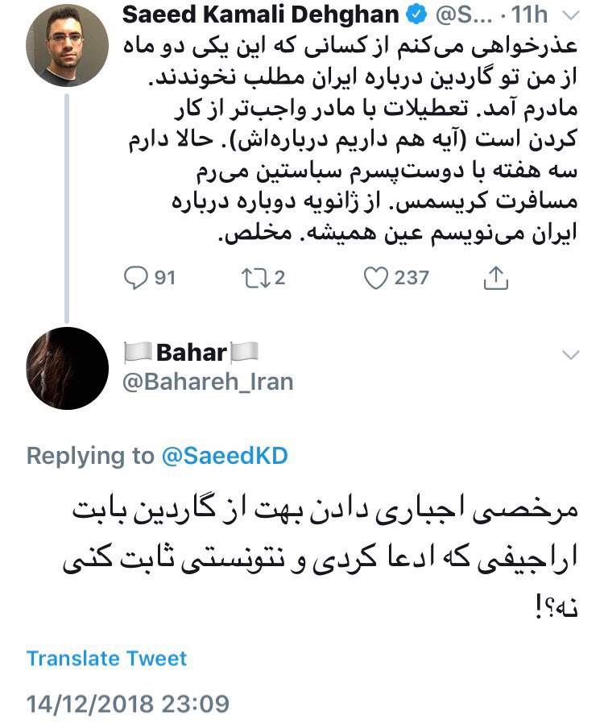Click the white flag after Bahar
604x728 pixels.
tap(244, 352)
